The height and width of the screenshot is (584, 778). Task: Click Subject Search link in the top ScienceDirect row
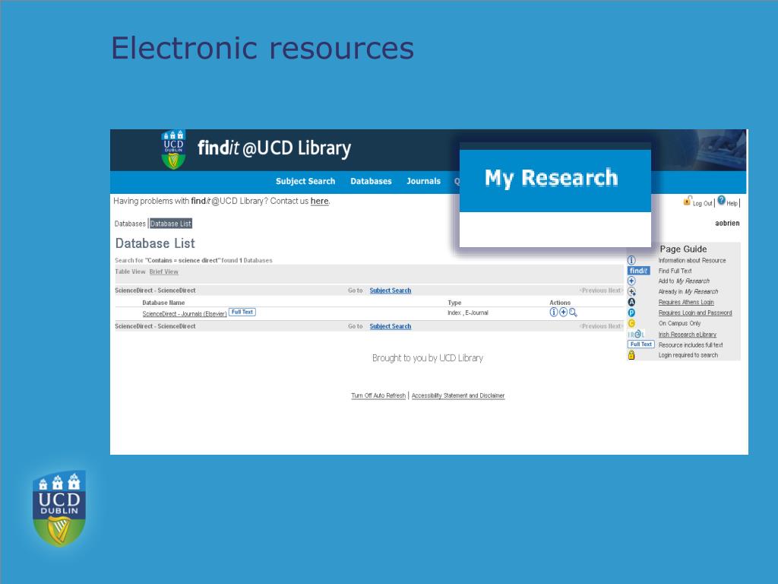[390, 290]
